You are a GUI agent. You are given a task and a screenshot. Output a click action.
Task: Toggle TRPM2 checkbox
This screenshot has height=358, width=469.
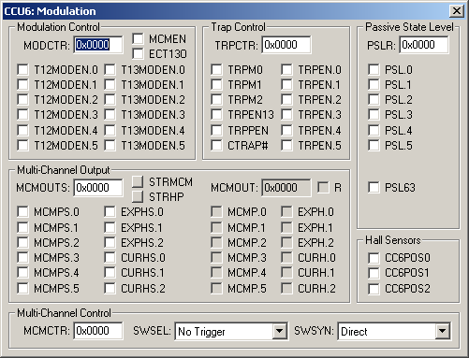(x=216, y=100)
